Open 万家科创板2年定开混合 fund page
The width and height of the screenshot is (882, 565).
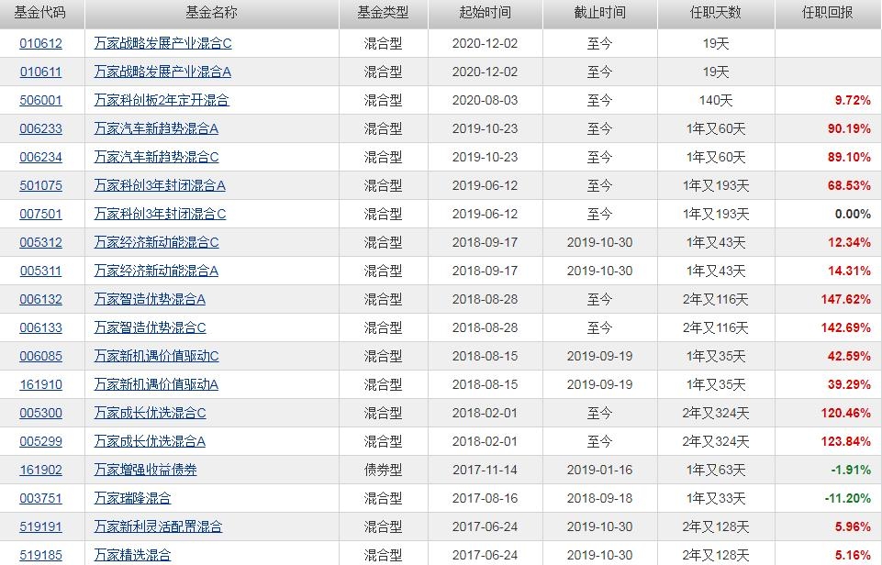coord(162,100)
